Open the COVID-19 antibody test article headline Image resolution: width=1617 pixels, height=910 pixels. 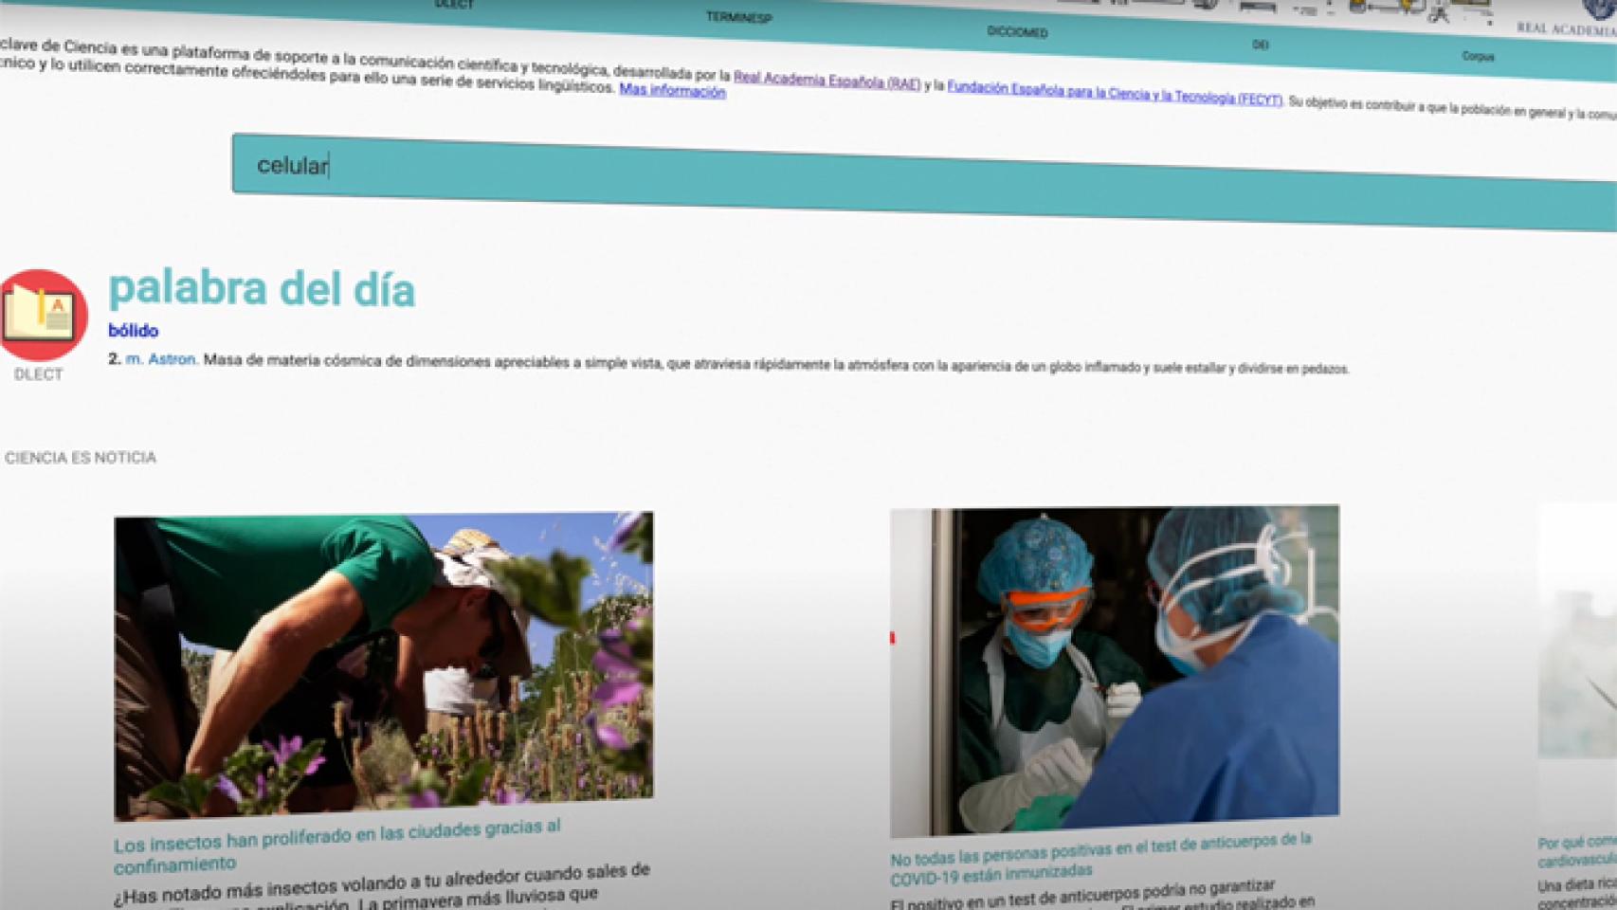point(1099,858)
